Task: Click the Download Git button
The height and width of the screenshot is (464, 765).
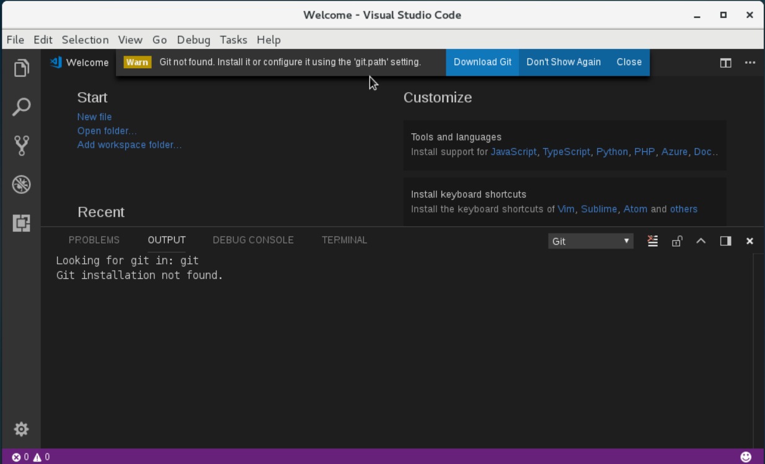Action: 482,62
